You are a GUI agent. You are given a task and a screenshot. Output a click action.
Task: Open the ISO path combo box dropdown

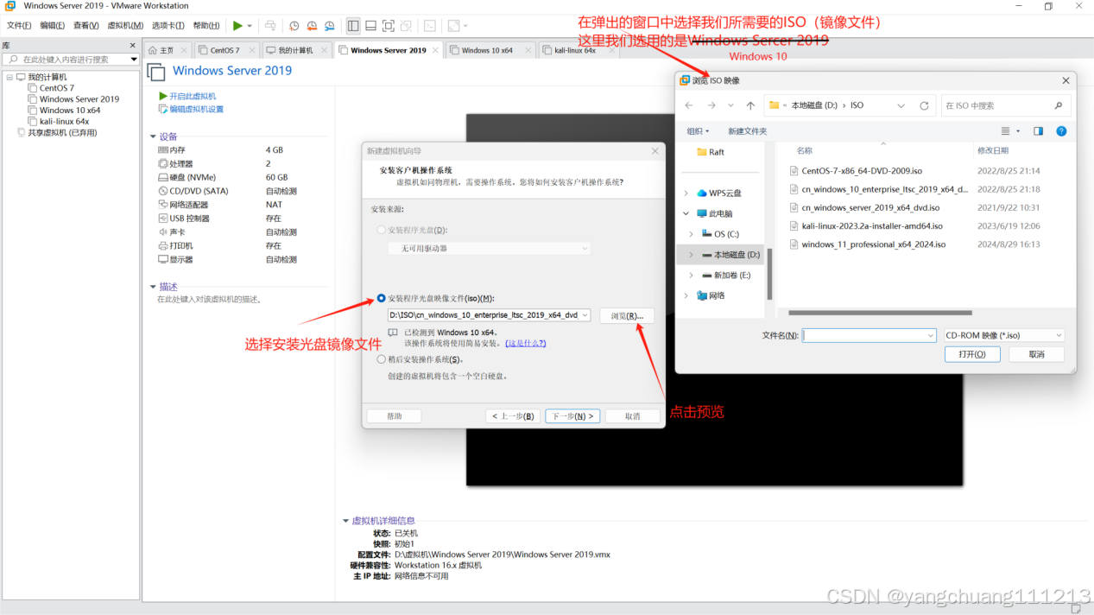coord(585,315)
